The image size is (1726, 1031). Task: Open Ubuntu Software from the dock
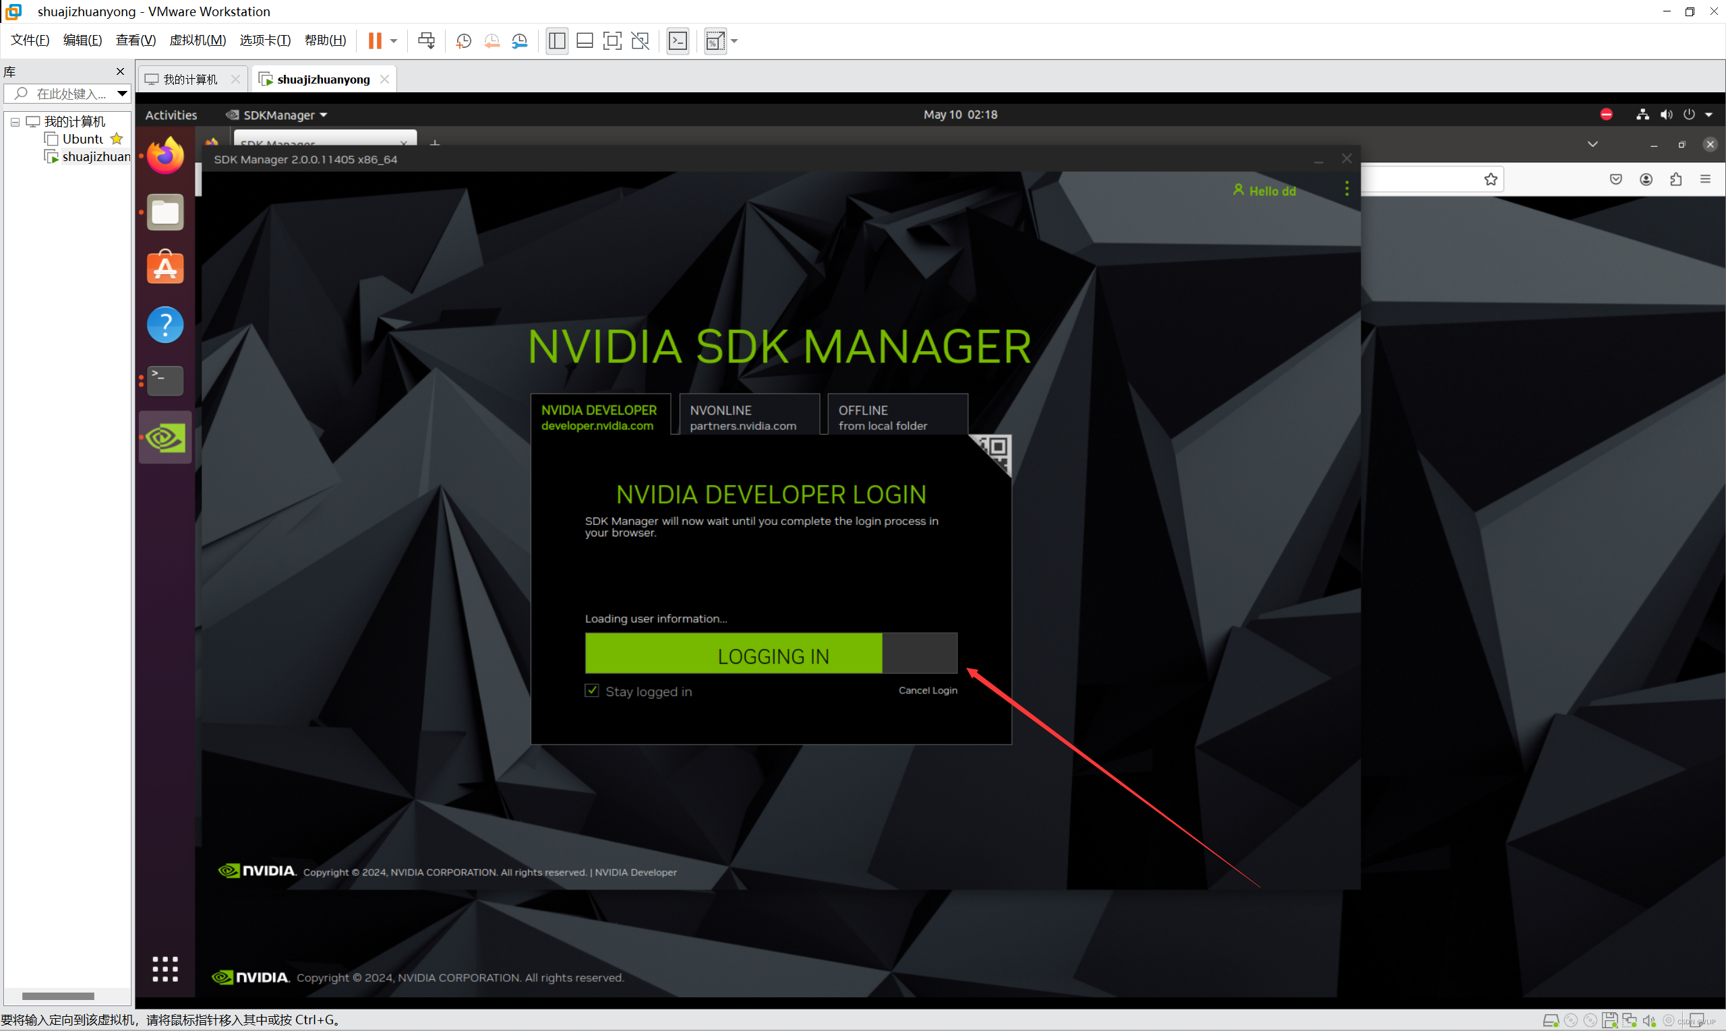[x=165, y=268]
